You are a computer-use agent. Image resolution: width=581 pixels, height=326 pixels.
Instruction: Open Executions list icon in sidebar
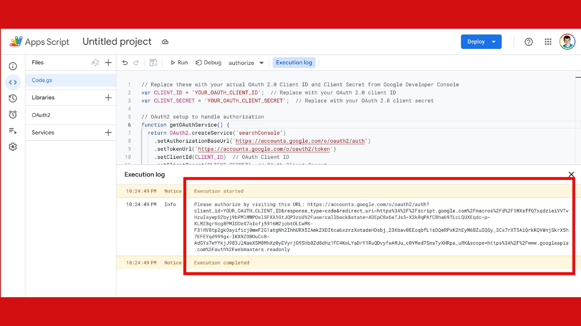click(x=13, y=131)
